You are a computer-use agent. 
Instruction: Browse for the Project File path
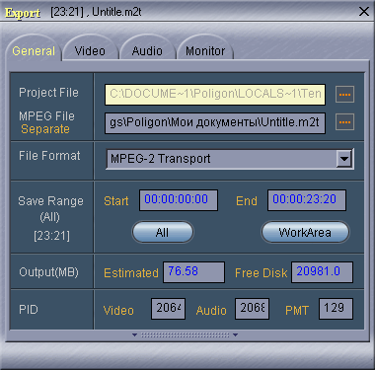click(x=344, y=95)
